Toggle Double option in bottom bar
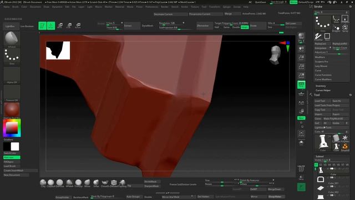This screenshot has width=355, height=200. (148, 197)
